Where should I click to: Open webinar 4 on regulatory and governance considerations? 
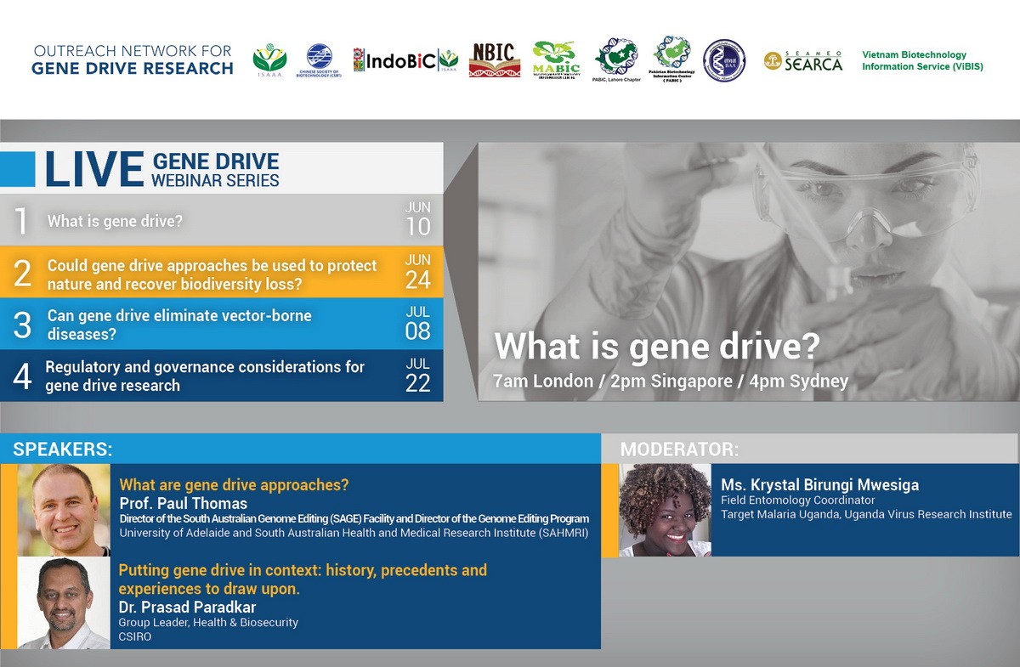point(204,376)
